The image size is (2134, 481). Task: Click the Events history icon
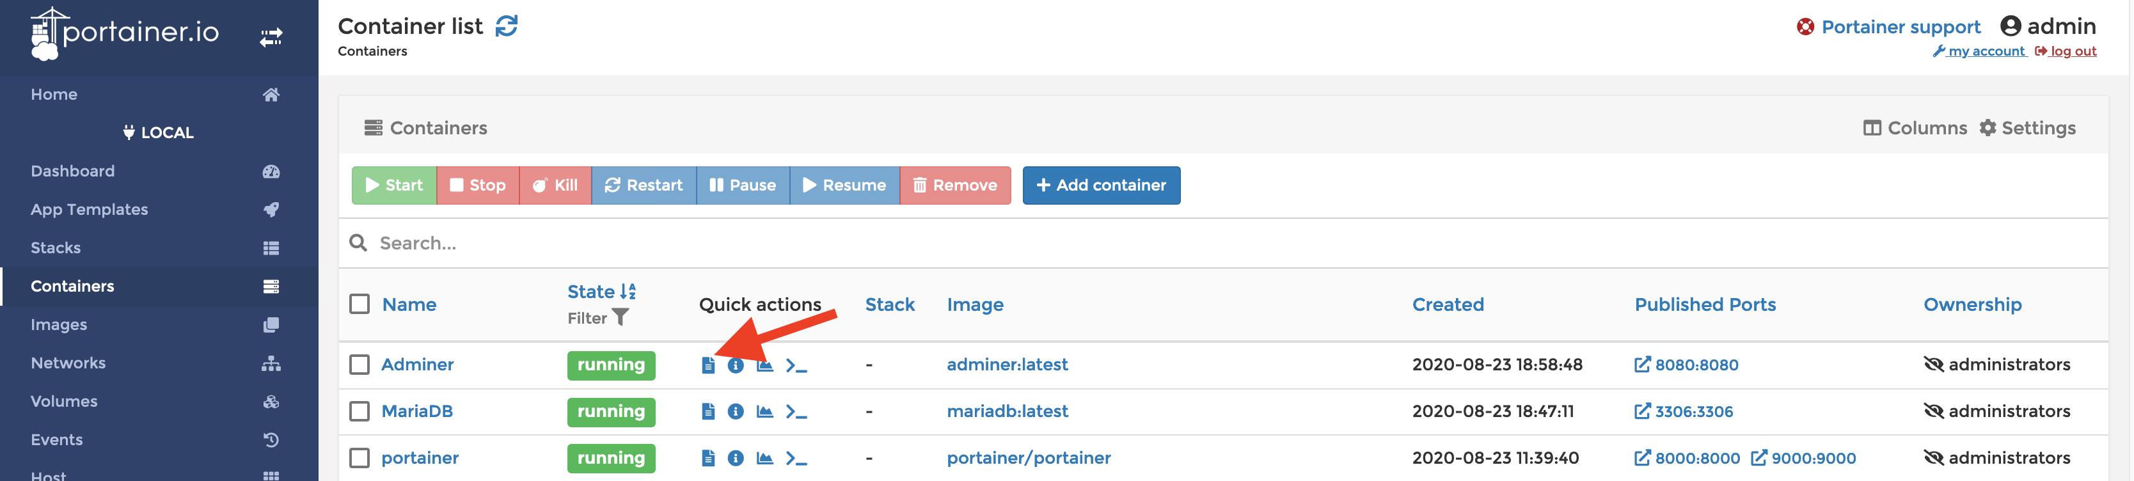pos(271,439)
